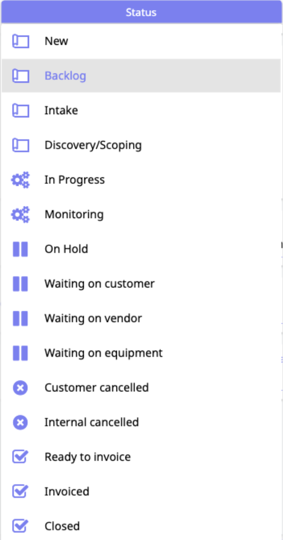Image resolution: width=283 pixels, height=540 pixels.
Task: Click the map icon beside Discovery/Scoping
Action: [x=20, y=145]
